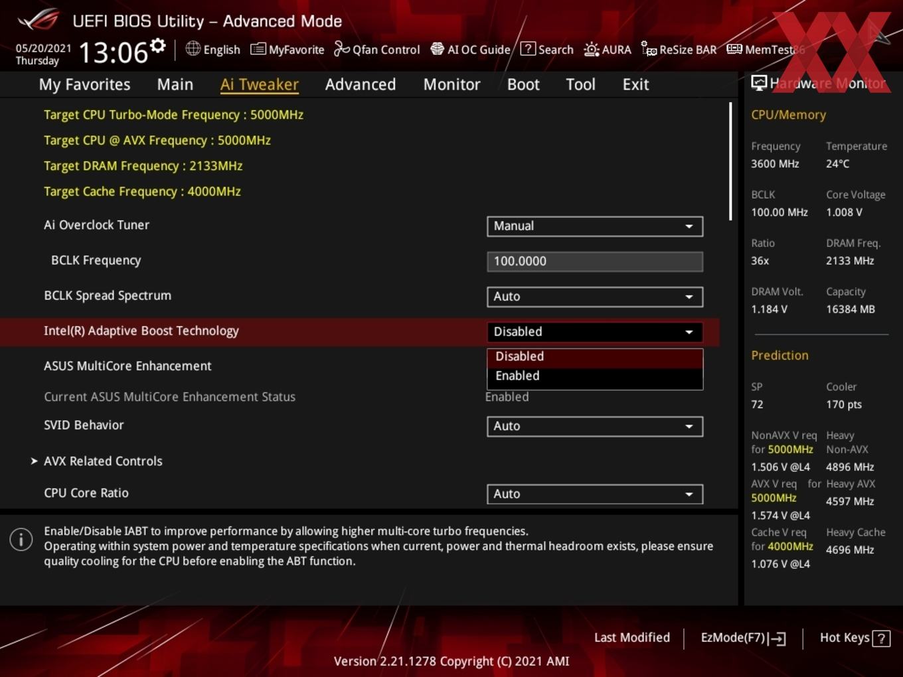Click the Cooler 170 pts value
The height and width of the screenshot is (677, 903).
844,405
